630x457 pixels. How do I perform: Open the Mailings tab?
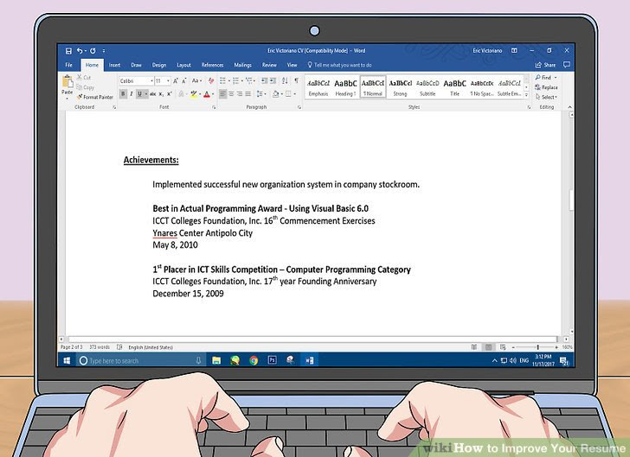click(x=242, y=65)
